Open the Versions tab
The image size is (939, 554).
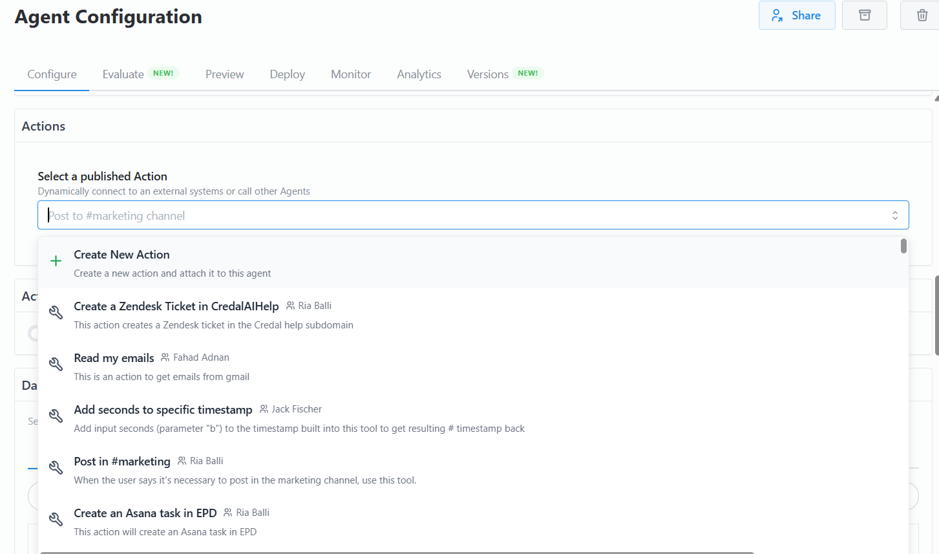click(x=488, y=74)
